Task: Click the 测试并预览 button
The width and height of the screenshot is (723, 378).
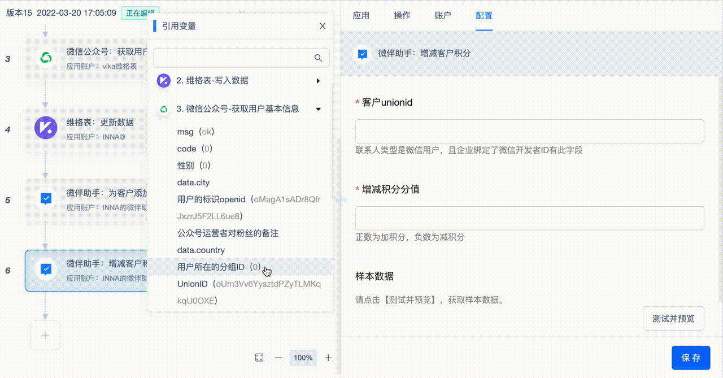Action: (673, 318)
